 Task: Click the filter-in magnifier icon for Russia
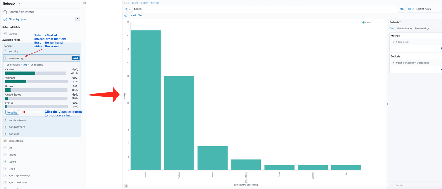pyautogui.click(x=74, y=86)
